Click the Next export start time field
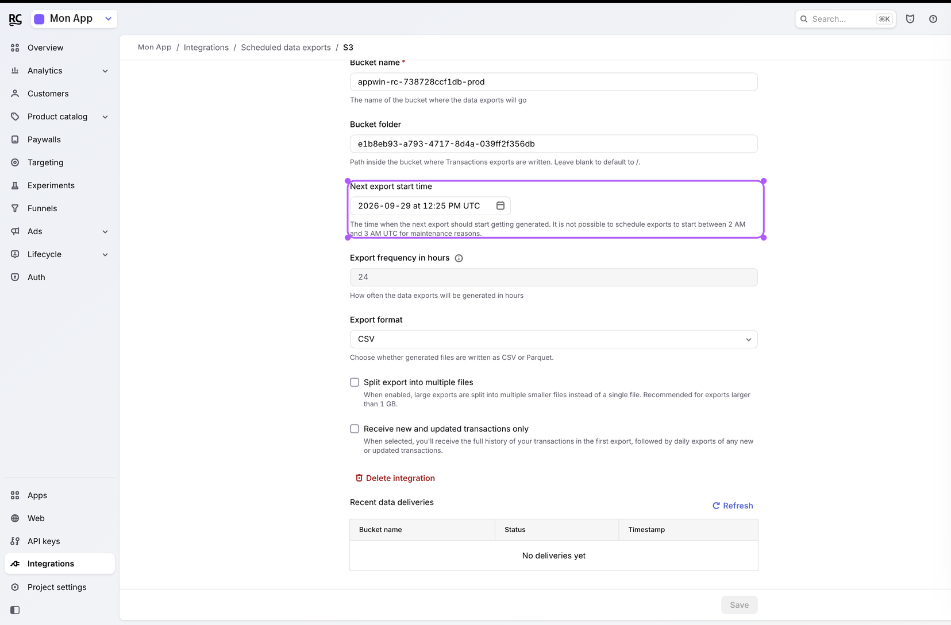 430,205
